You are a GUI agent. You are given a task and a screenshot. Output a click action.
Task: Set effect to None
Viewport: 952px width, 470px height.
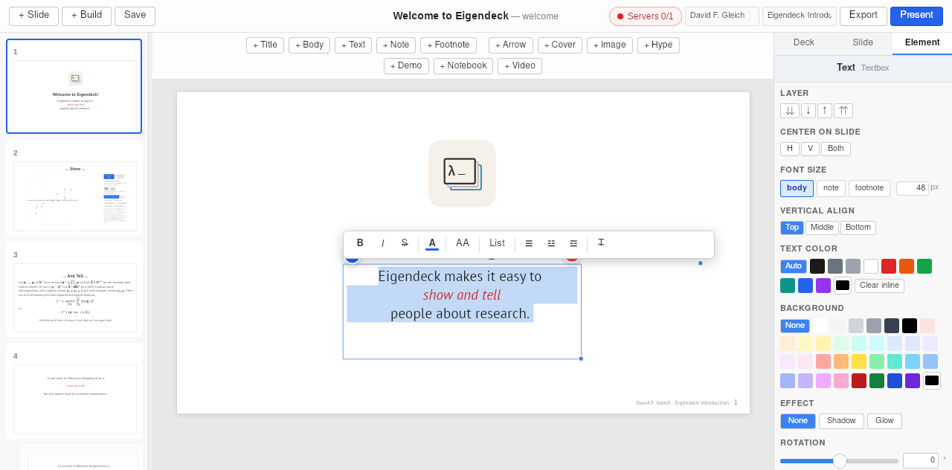798,421
